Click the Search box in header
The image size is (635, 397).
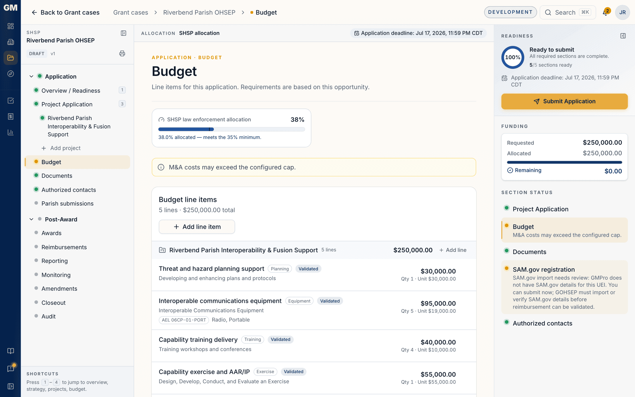pos(568,12)
